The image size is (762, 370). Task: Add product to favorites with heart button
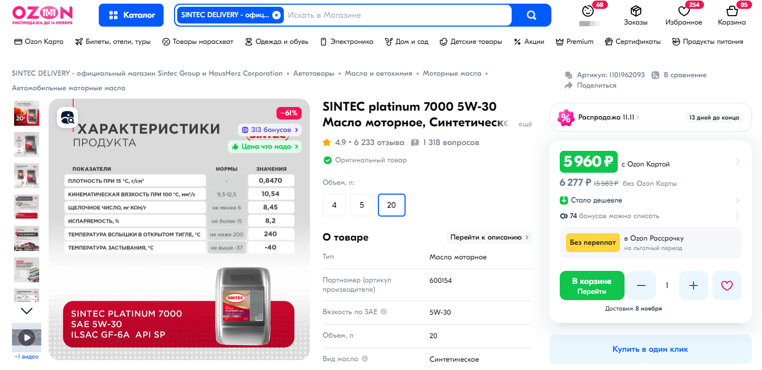coord(727,285)
